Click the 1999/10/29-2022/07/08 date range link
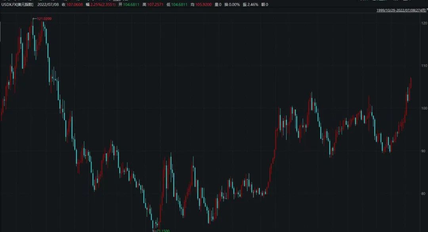Image resolution: width=428 pixels, height=232 pixels. 401,10
